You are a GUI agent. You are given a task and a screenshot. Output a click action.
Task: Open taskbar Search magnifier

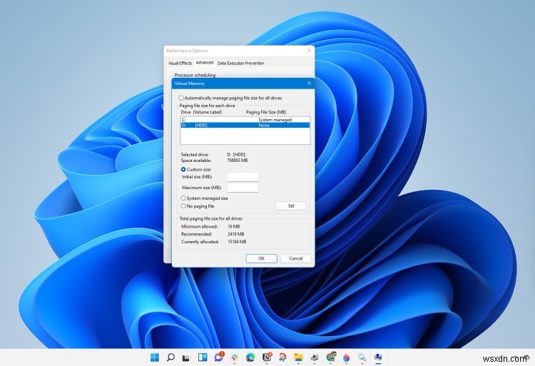click(170, 357)
